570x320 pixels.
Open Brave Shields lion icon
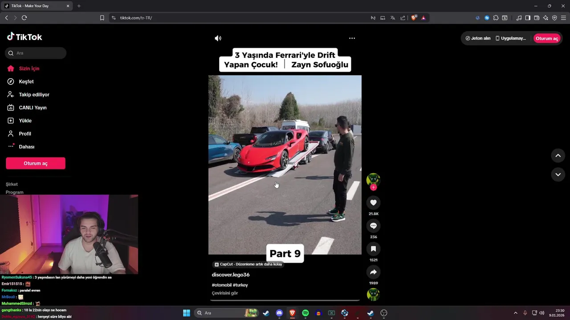414,18
